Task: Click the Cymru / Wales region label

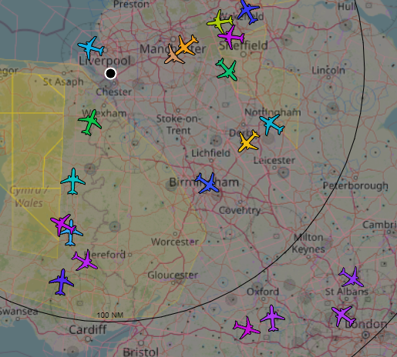Action: [29, 197]
